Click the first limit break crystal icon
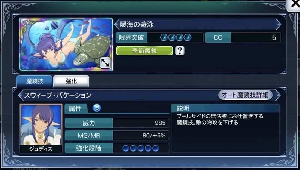The image size is (300, 170). click(164, 37)
